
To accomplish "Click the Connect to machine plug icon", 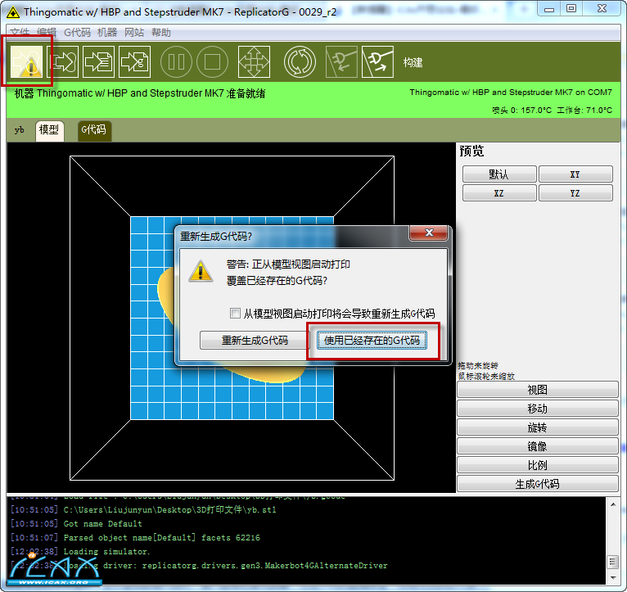I will tap(341, 61).
